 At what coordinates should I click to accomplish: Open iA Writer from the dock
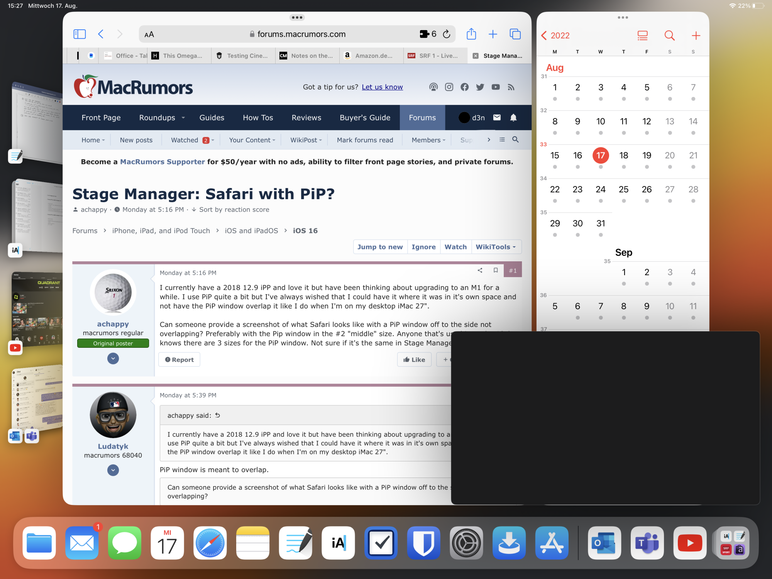[338, 543]
